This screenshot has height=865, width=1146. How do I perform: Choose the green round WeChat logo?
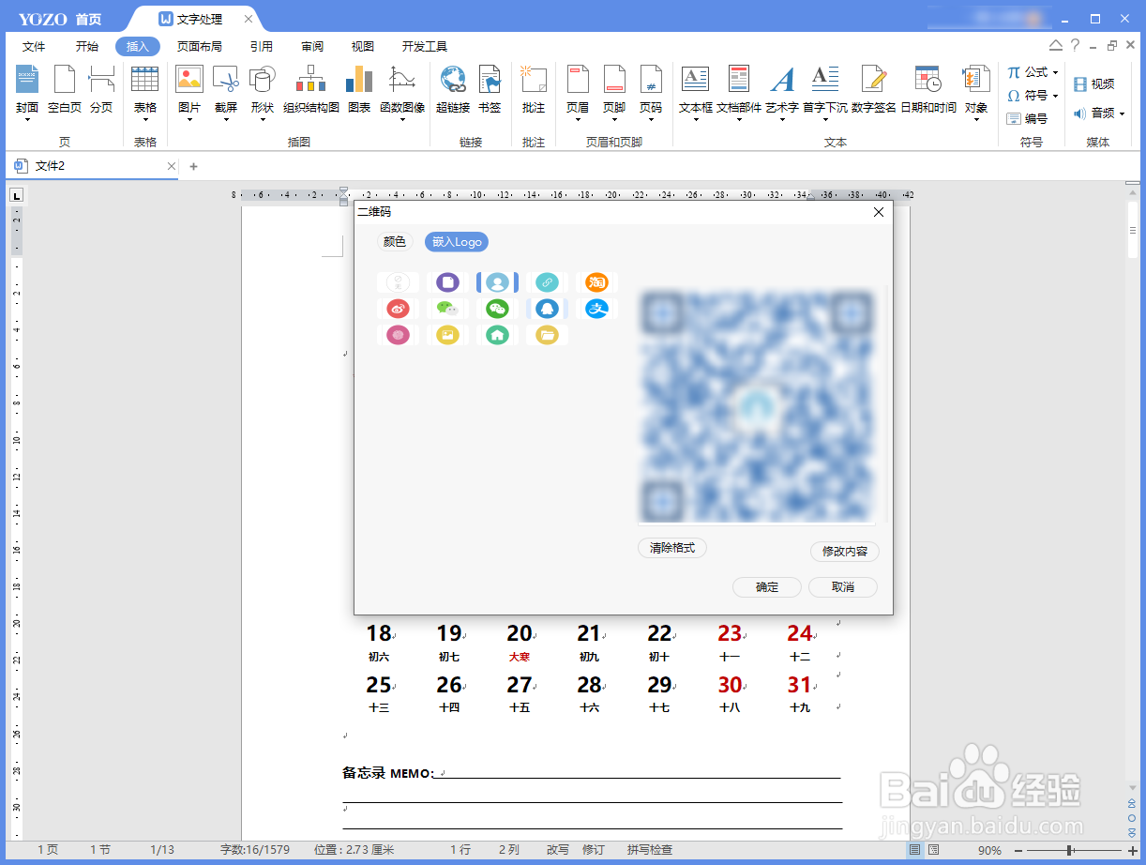[x=498, y=309]
